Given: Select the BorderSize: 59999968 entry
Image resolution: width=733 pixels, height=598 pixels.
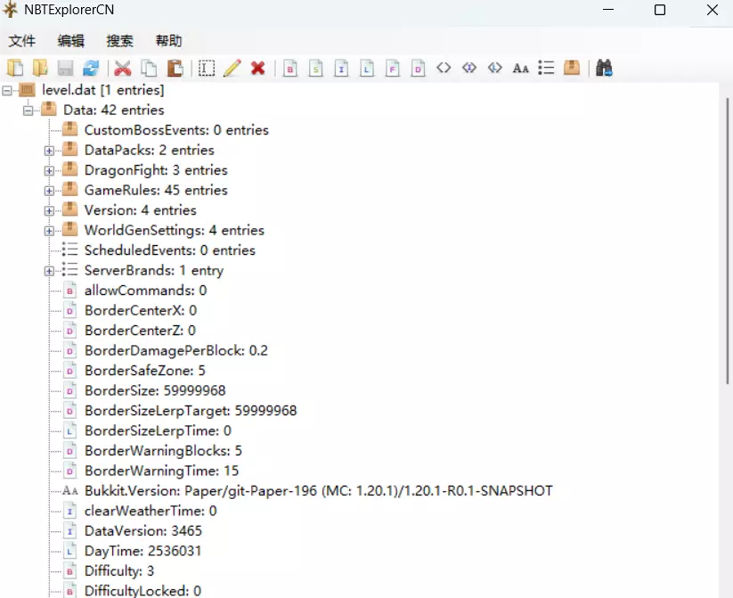Looking at the screenshot, I should (x=154, y=390).
